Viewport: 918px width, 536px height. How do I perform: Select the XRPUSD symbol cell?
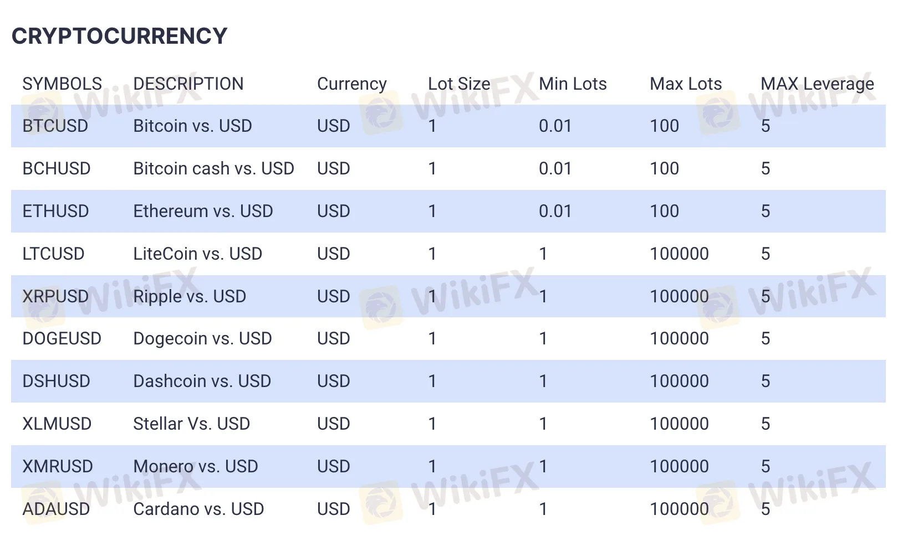[55, 296]
